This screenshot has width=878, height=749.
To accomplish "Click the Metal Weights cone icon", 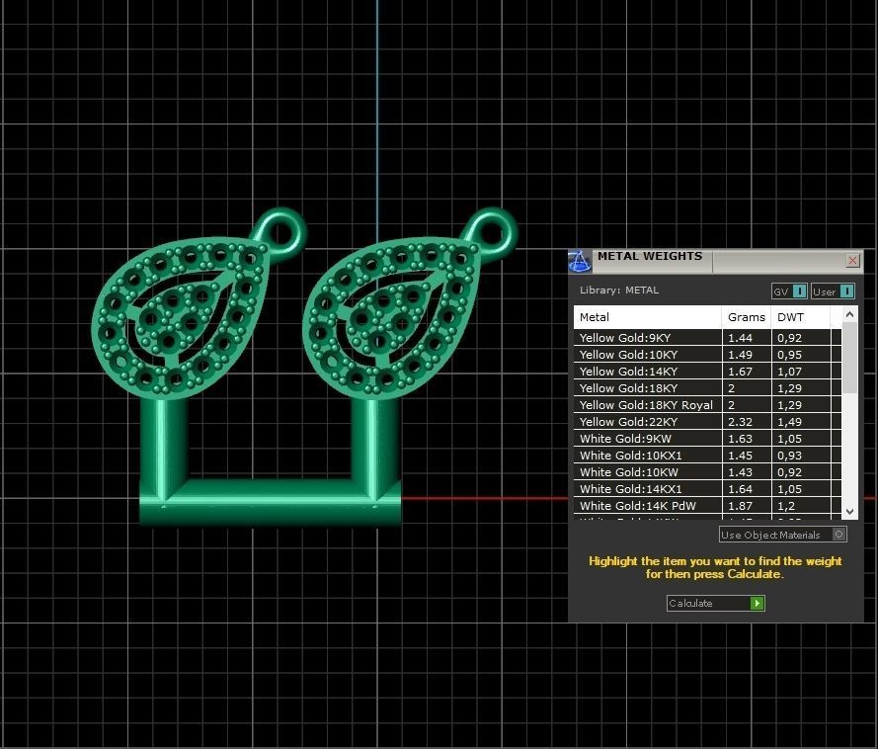I will [x=580, y=261].
